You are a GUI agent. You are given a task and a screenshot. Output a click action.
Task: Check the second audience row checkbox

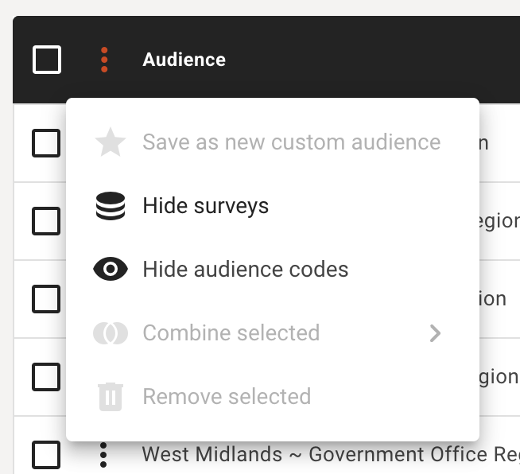coord(46,221)
